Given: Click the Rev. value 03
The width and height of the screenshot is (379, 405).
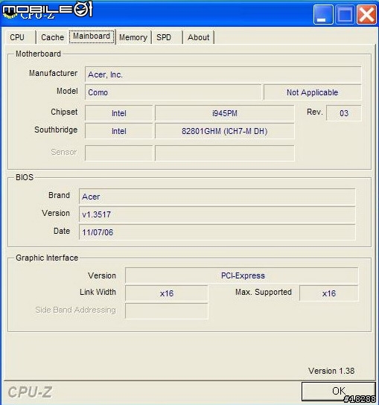Looking at the screenshot, I should 344,113.
